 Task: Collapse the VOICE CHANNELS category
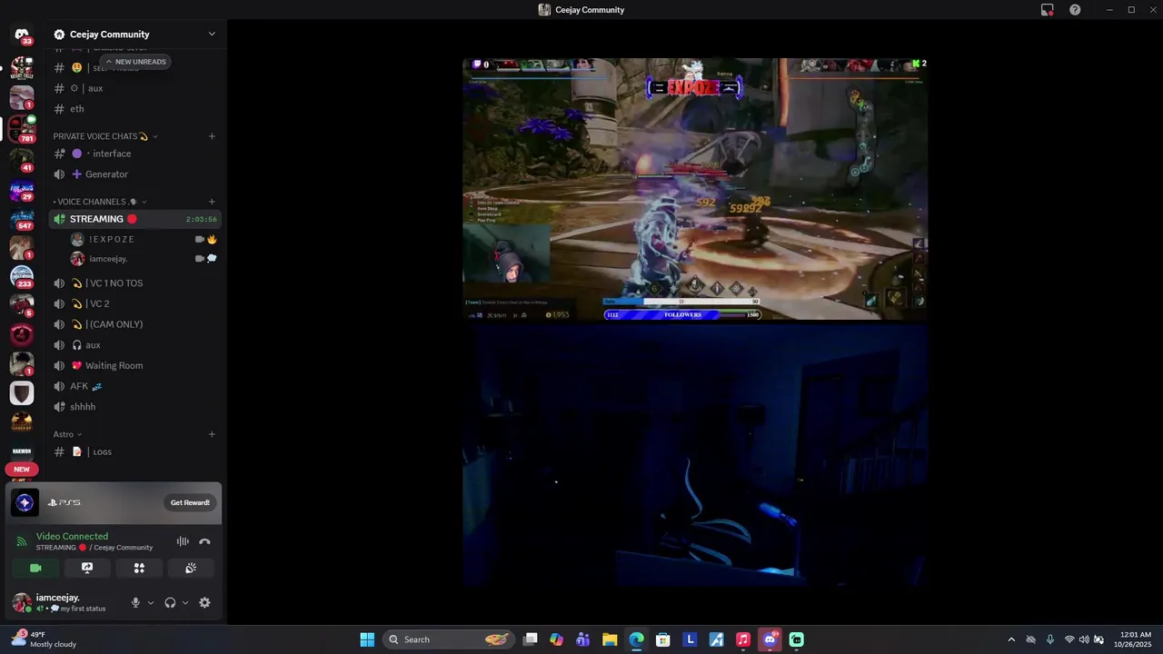click(x=100, y=202)
